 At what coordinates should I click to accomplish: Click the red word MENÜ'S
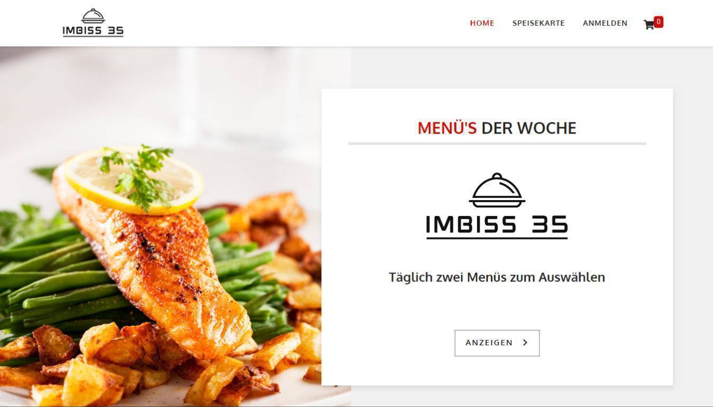(447, 128)
